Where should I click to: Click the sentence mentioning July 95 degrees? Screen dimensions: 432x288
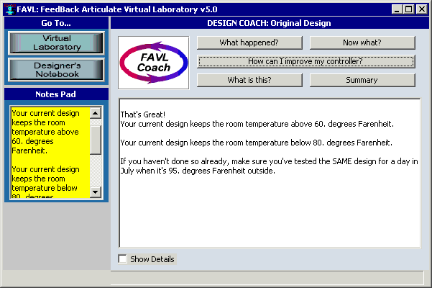click(269, 166)
